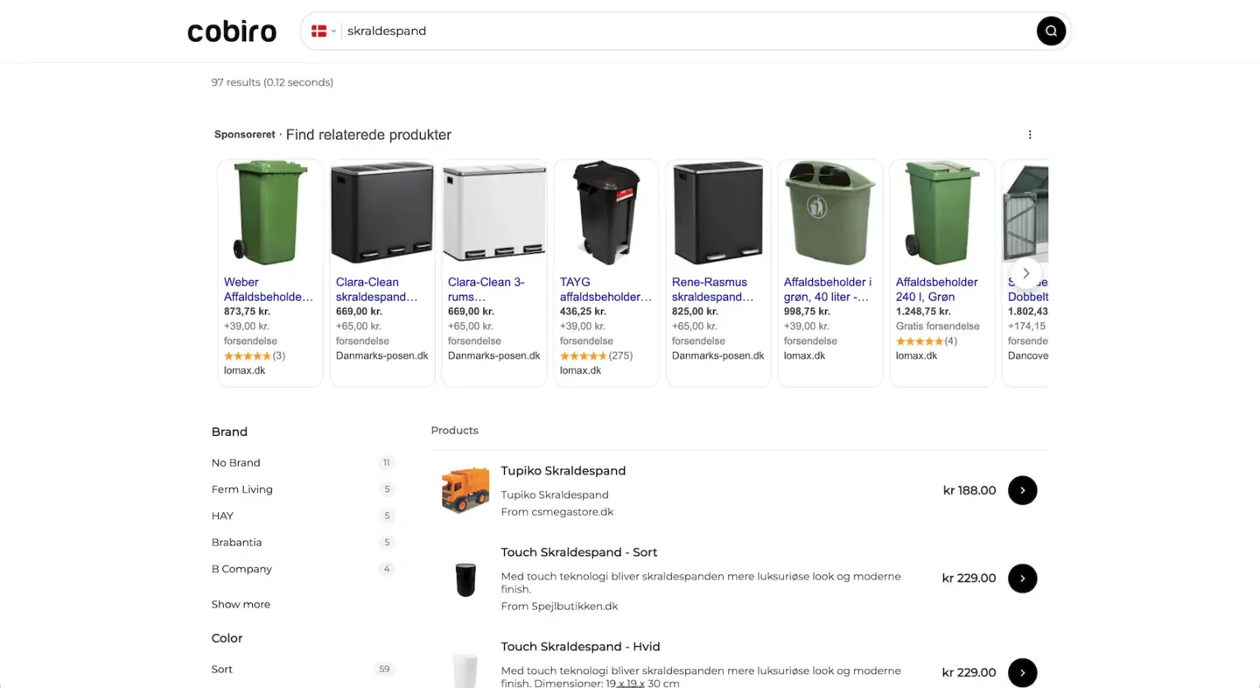The width and height of the screenshot is (1260, 688).
Task: Click the green 40 liter wall bin image
Action: pos(830,213)
